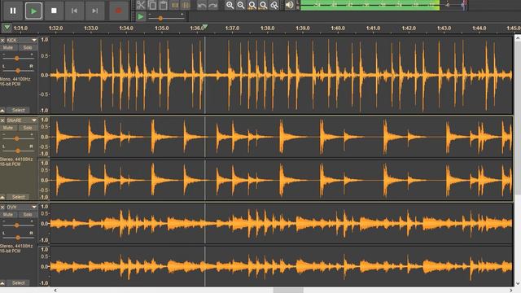521x293 pixels.
Task: Solo the KICK track
Action: pyautogui.click(x=27, y=48)
